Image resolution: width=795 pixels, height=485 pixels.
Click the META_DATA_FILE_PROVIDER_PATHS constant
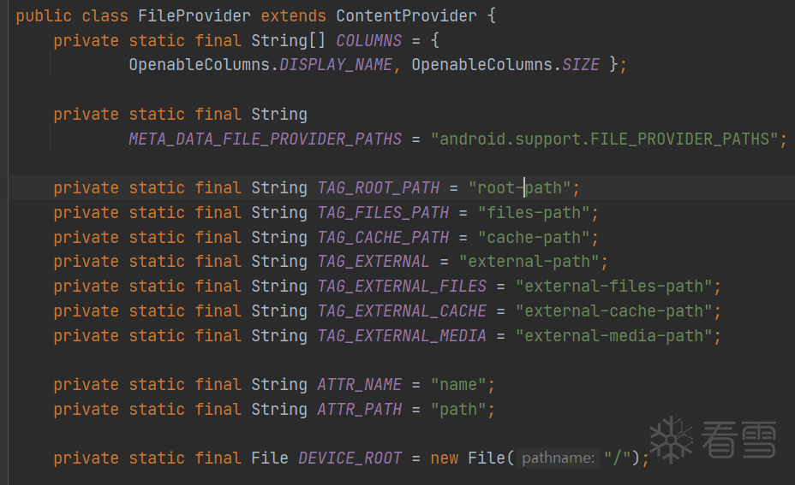pos(265,139)
